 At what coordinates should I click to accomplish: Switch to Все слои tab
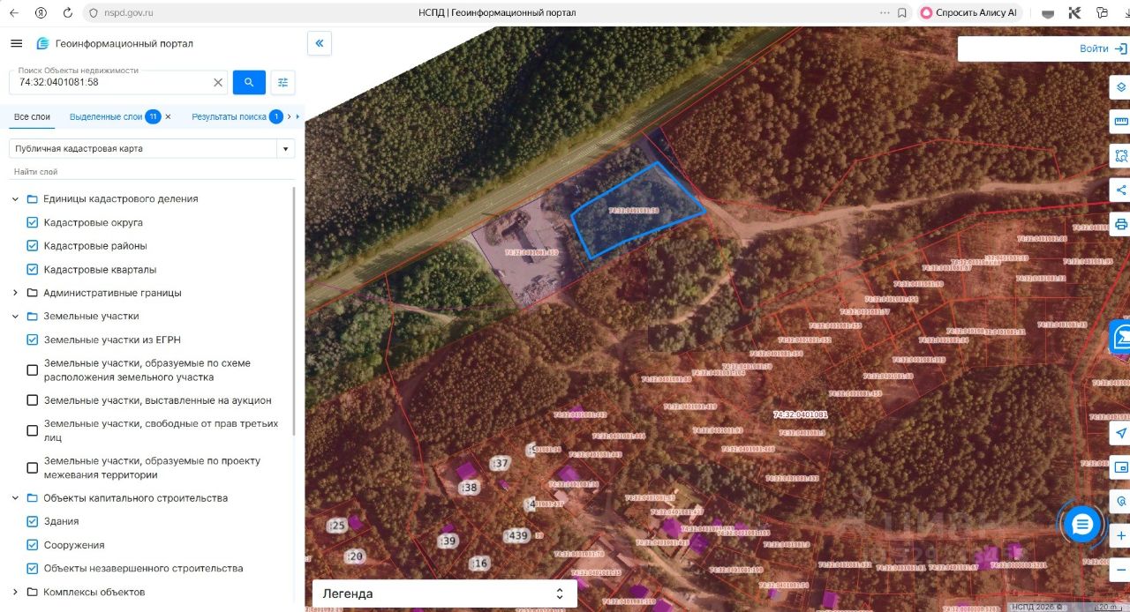[x=32, y=116]
